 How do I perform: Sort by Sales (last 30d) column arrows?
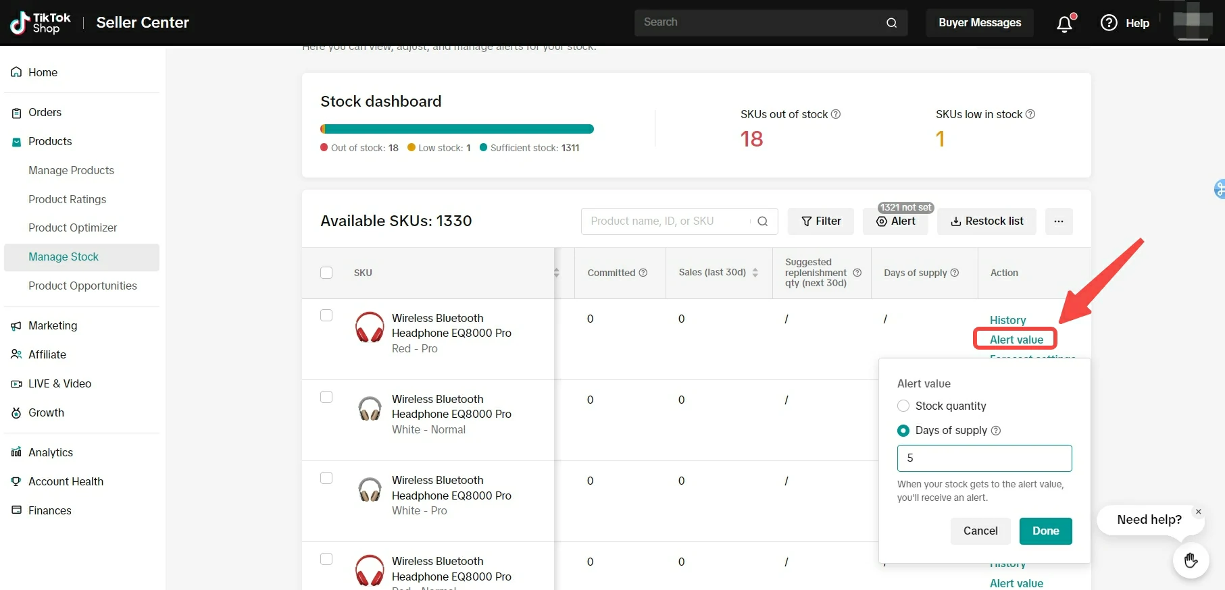[755, 273]
